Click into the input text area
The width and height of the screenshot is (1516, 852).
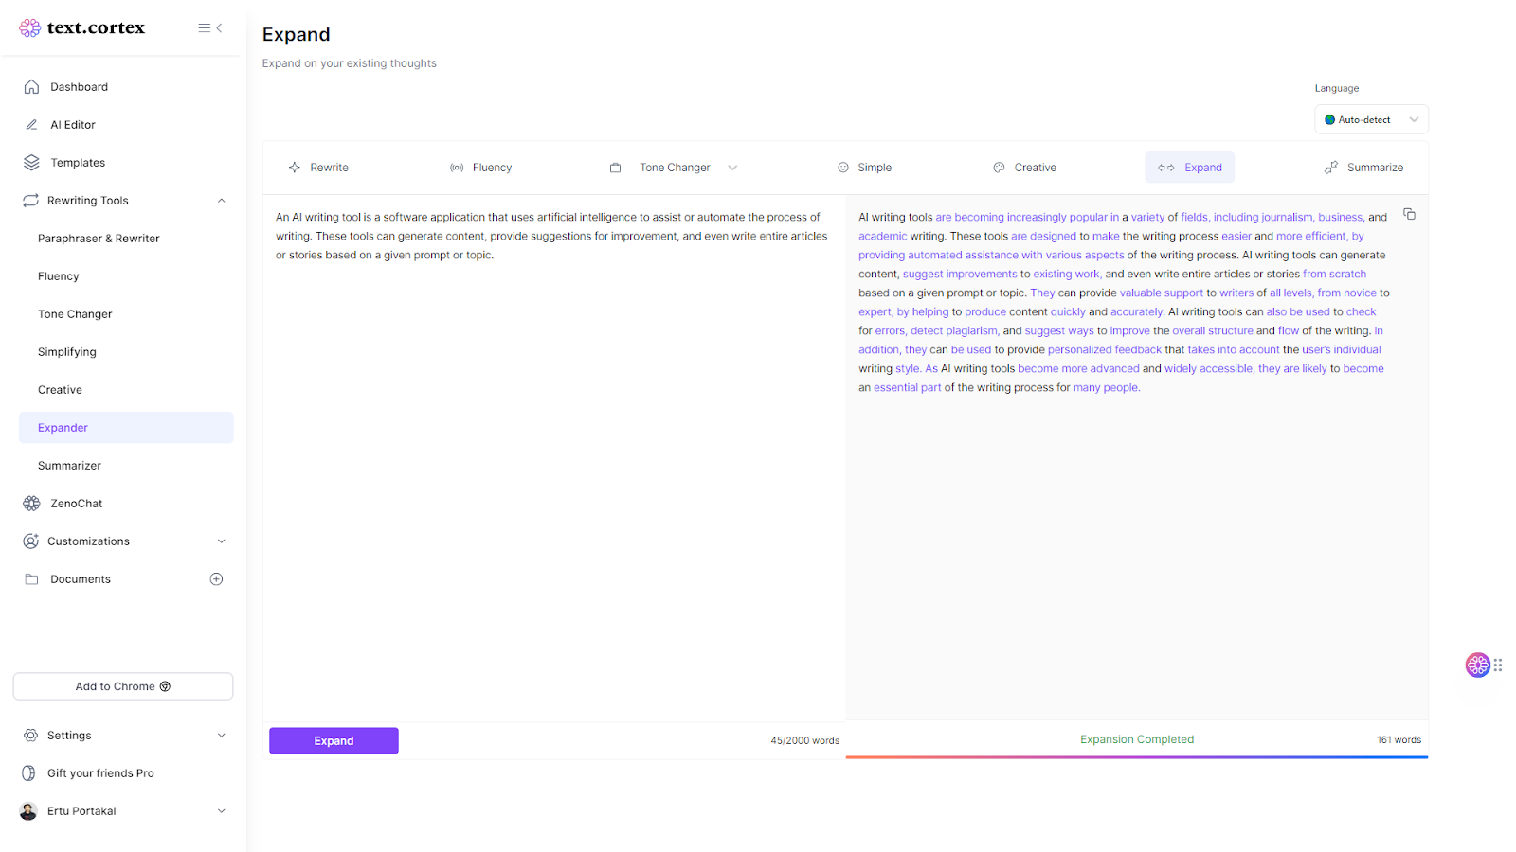point(553,459)
